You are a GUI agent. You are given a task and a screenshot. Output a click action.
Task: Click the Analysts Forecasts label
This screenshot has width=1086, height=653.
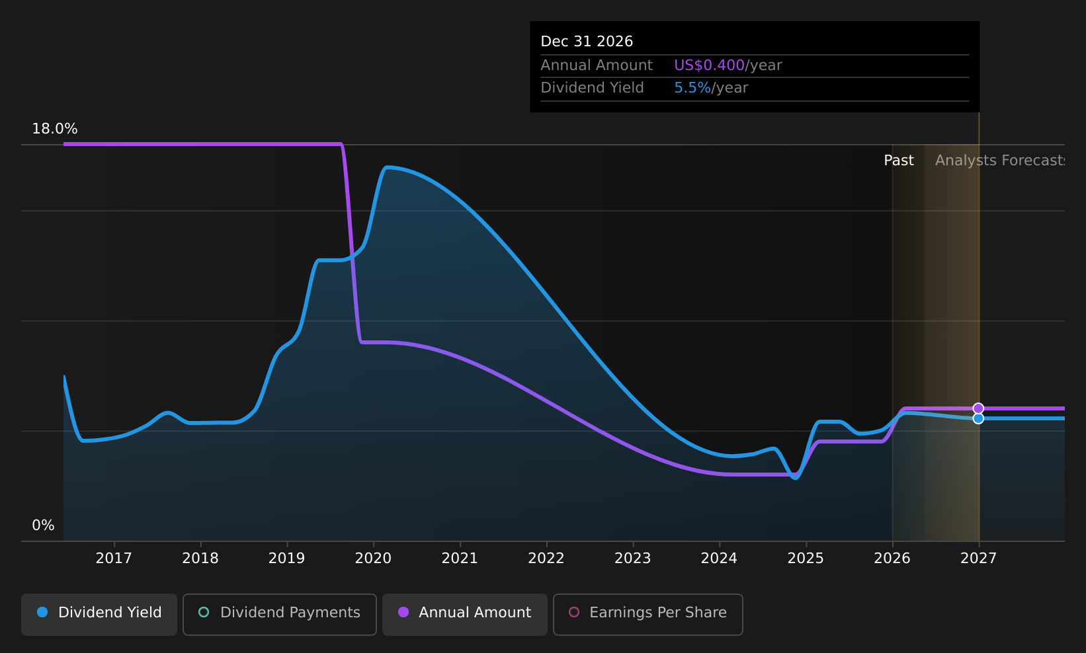(1000, 161)
